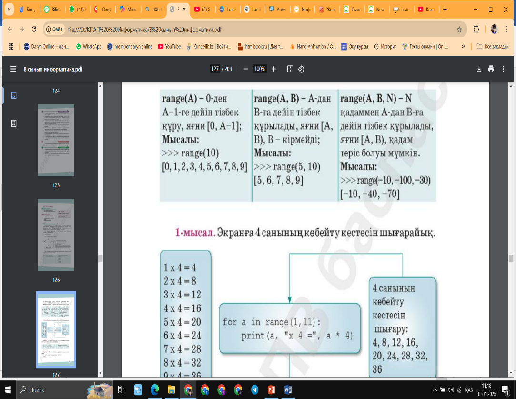This screenshot has height=399, width=516.
Task: Open notification center on taskbar
Action: (506, 390)
